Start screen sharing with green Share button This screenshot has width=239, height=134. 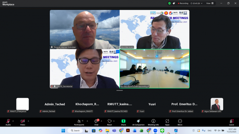pyautogui.click(x=124, y=121)
